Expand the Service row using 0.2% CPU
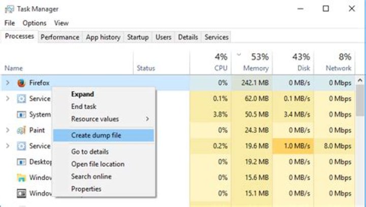Image resolution: width=366 pixels, height=207 pixels. tap(8, 146)
